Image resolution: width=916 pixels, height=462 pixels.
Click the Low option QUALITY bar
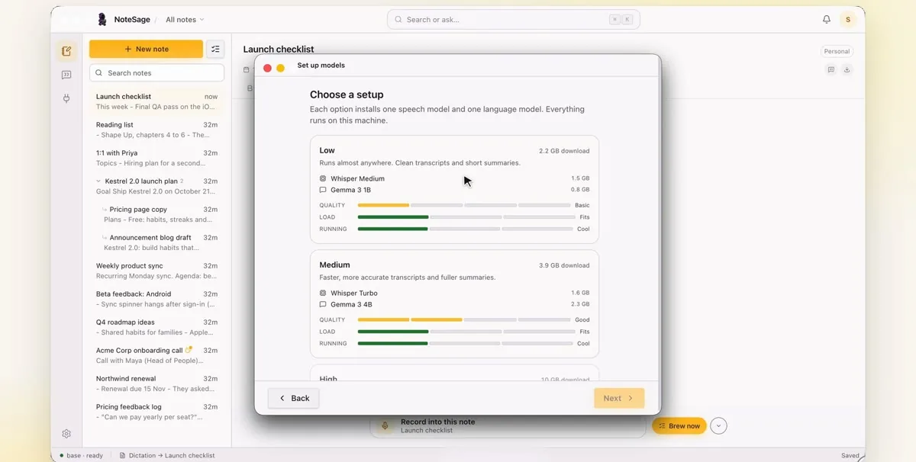(464, 205)
